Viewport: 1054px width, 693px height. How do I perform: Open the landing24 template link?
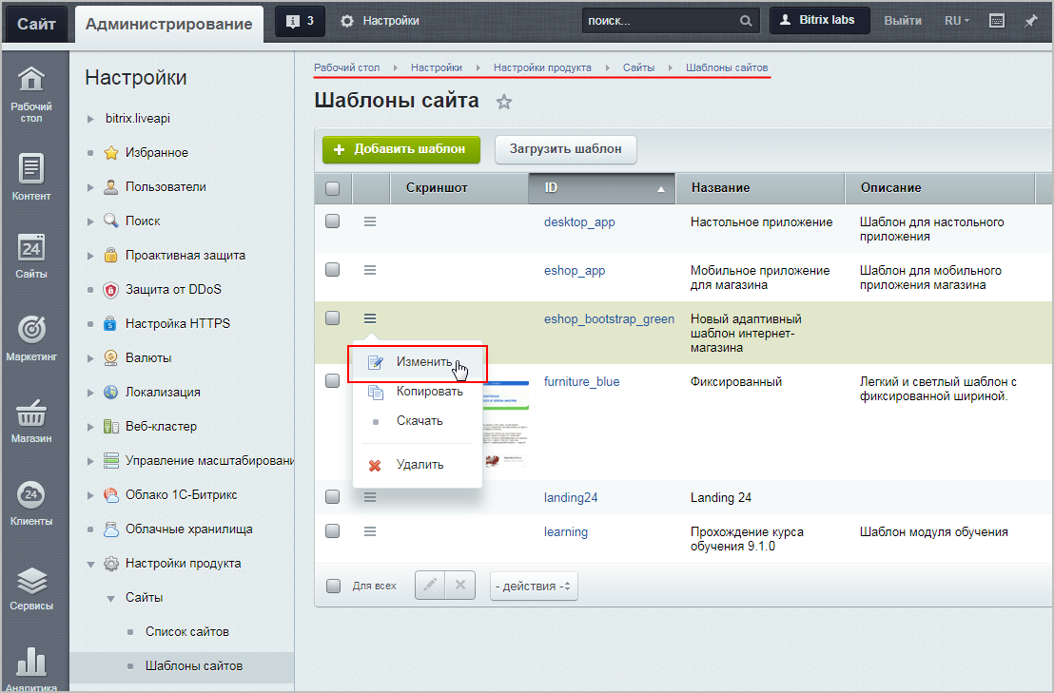click(x=570, y=497)
